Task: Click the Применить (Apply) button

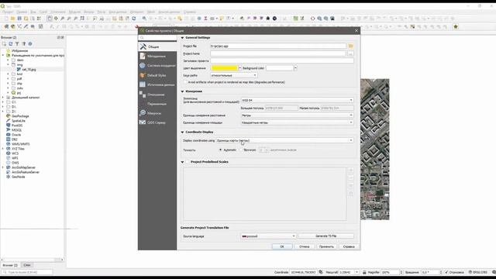Action: click(326, 246)
